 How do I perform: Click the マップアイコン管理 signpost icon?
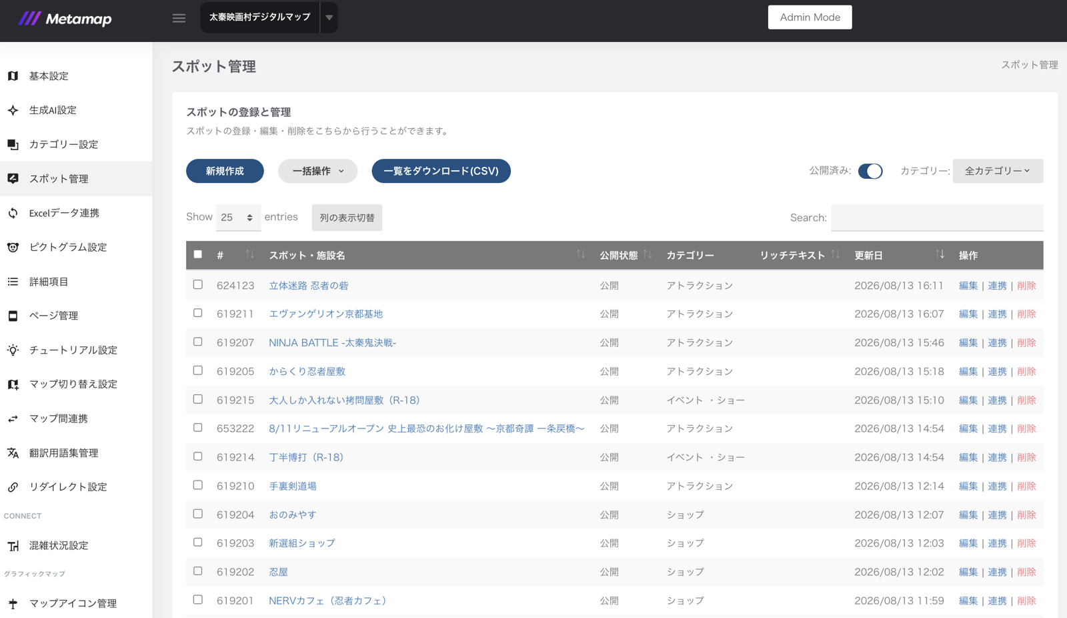pyautogui.click(x=13, y=603)
